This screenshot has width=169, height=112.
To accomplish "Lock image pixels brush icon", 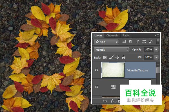I will tap(111, 57).
